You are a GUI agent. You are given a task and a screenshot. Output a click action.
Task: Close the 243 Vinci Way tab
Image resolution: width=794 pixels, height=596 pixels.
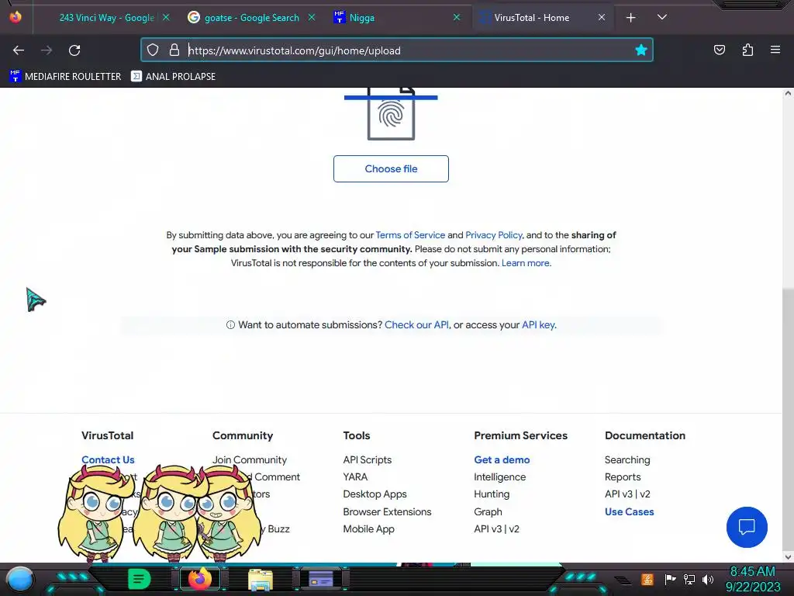(166, 17)
